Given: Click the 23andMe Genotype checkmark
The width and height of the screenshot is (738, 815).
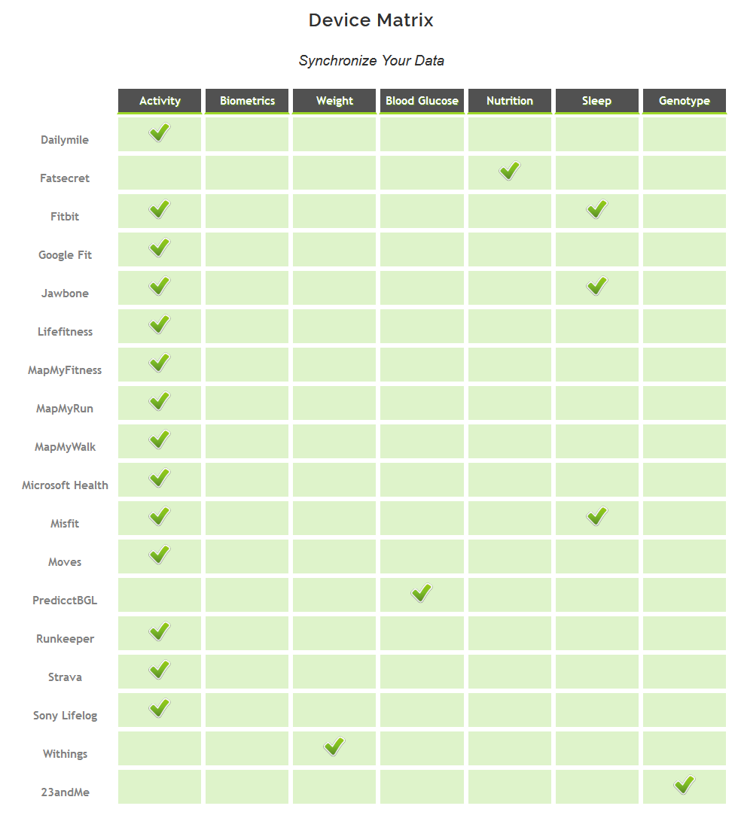Looking at the screenshot, I should [x=685, y=785].
